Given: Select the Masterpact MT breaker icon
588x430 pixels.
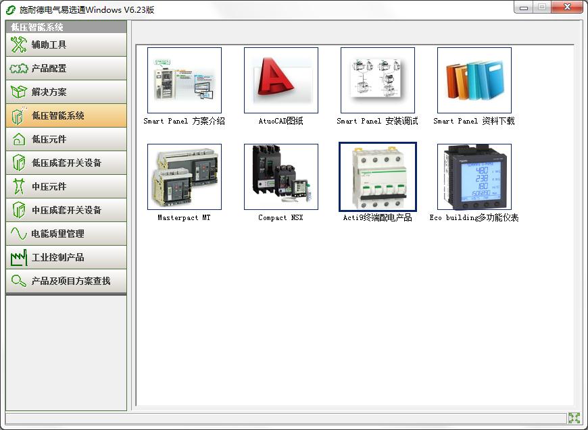Looking at the screenshot, I should pyautogui.click(x=185, y=177).
